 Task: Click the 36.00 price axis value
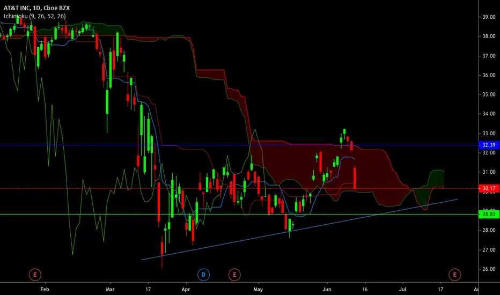489,75
